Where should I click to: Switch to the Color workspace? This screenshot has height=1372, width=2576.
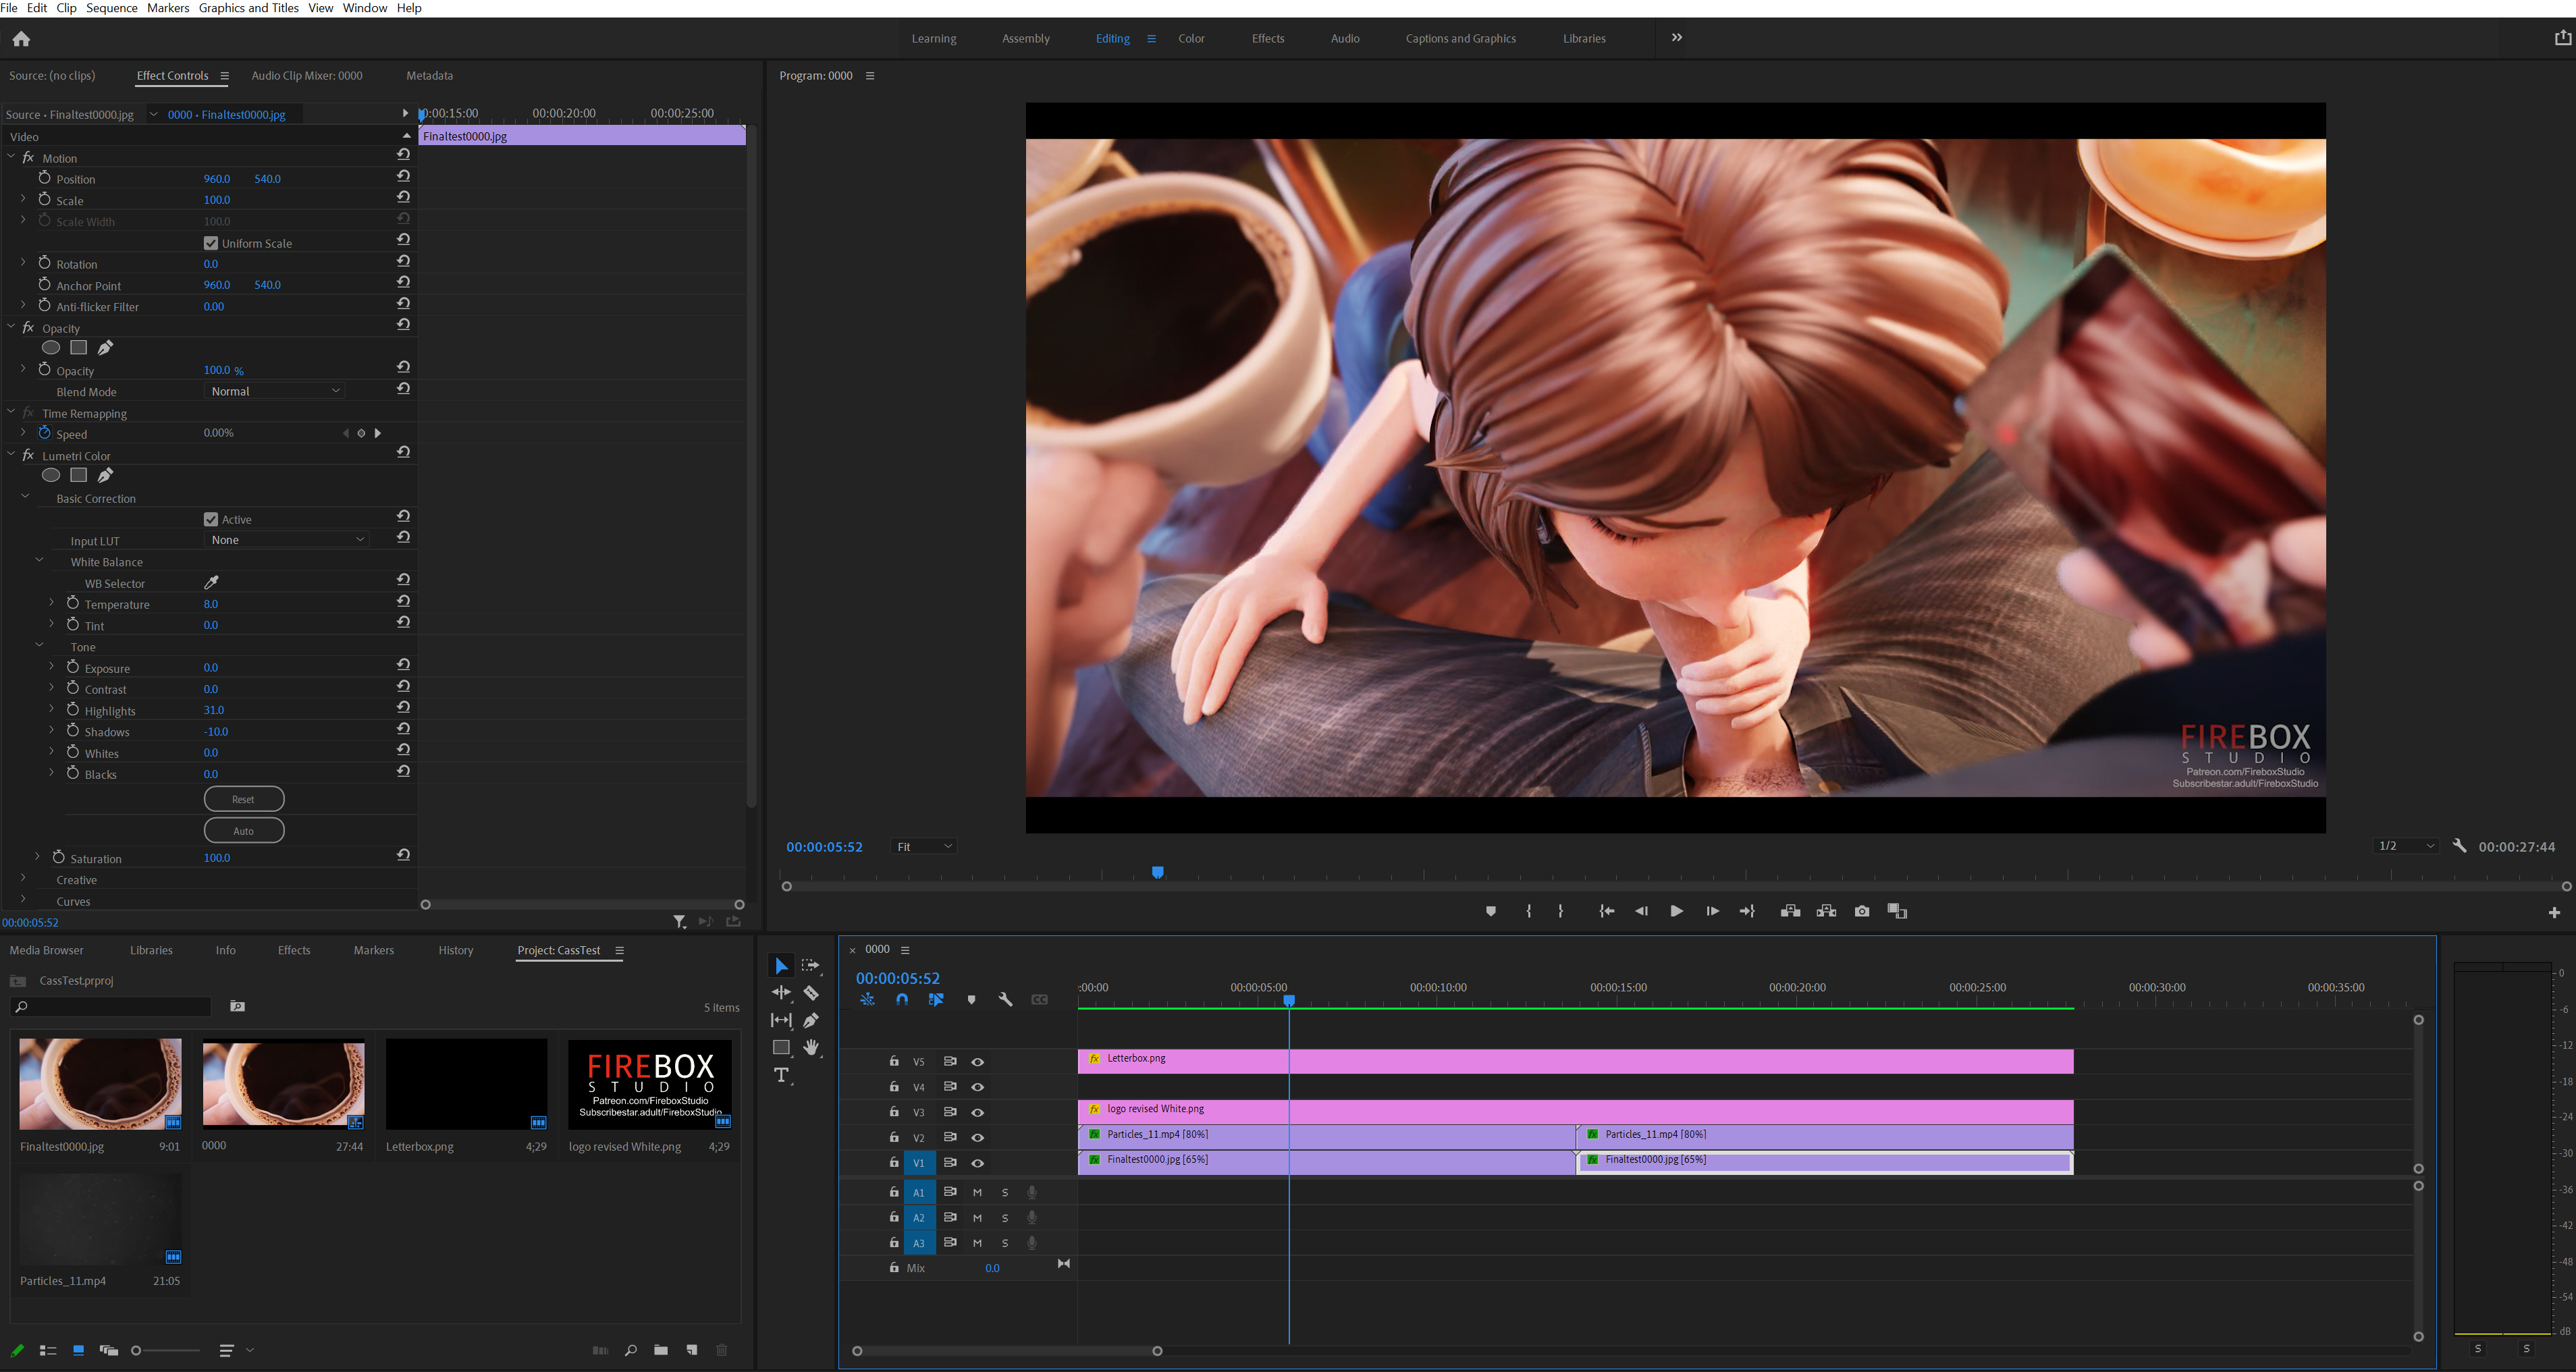[x=1191, y=39]
